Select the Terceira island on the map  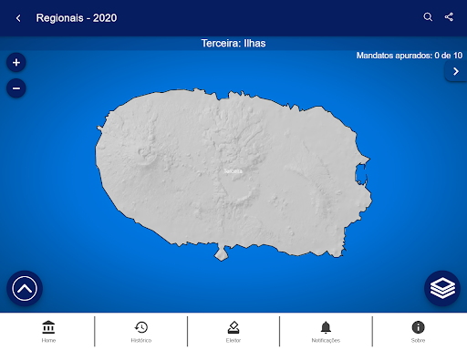(233, 175)
